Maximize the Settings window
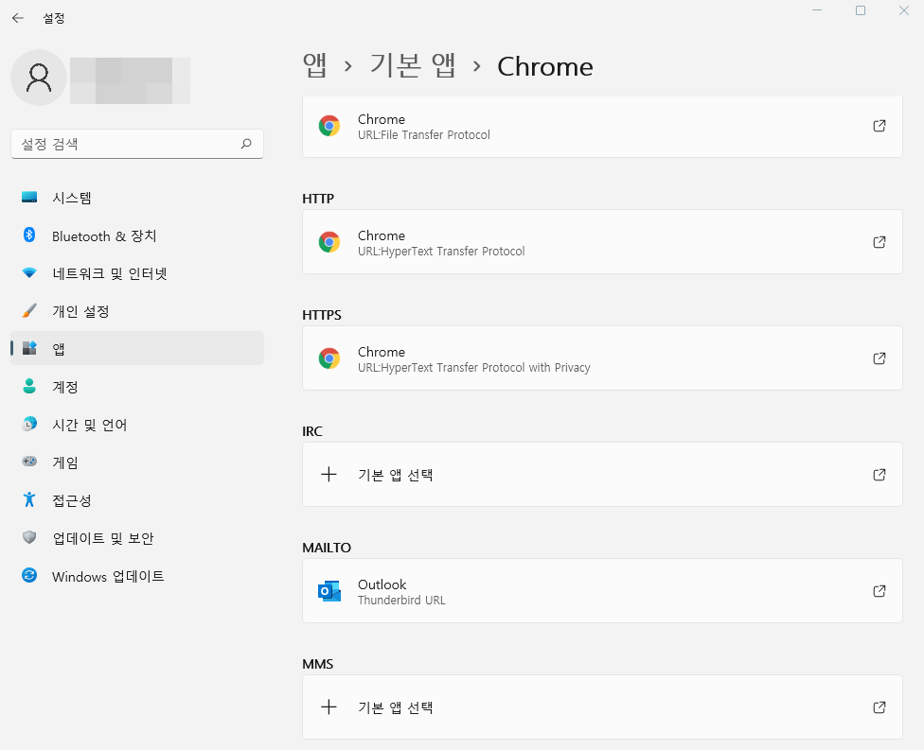The image size is (924, 750). (861, 10)
